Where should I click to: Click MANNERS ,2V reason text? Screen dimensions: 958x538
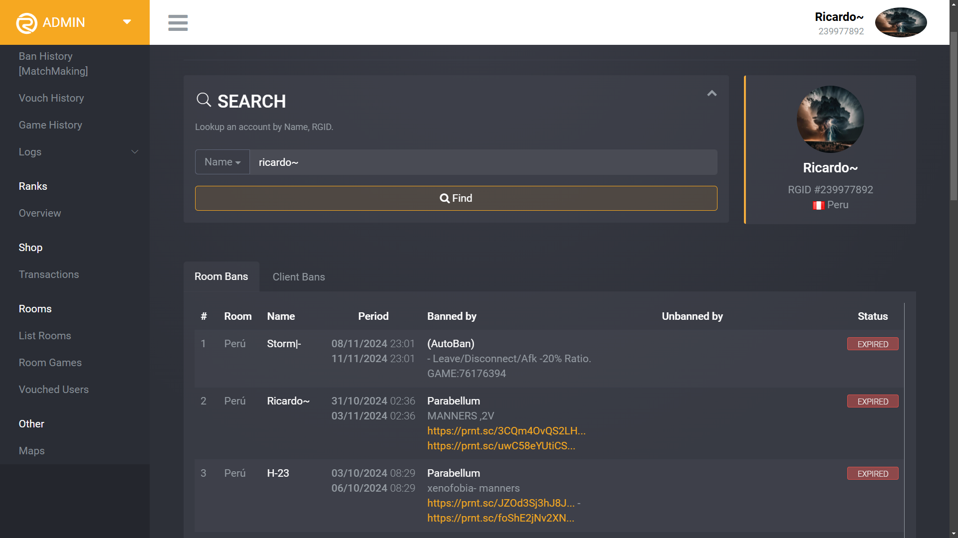tap(461, 416)
